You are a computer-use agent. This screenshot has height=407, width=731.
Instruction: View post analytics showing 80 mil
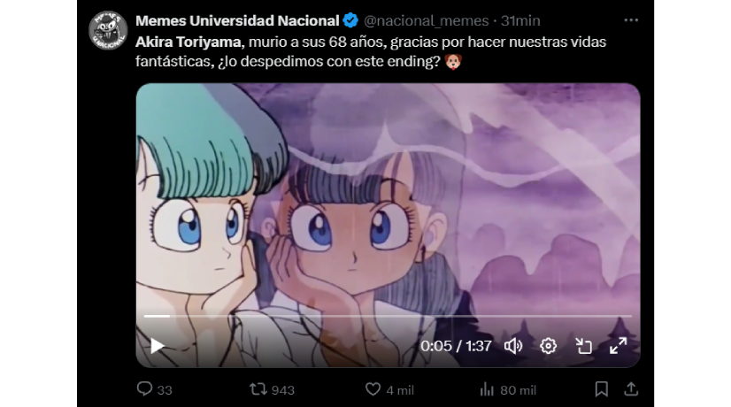[508, 390]
